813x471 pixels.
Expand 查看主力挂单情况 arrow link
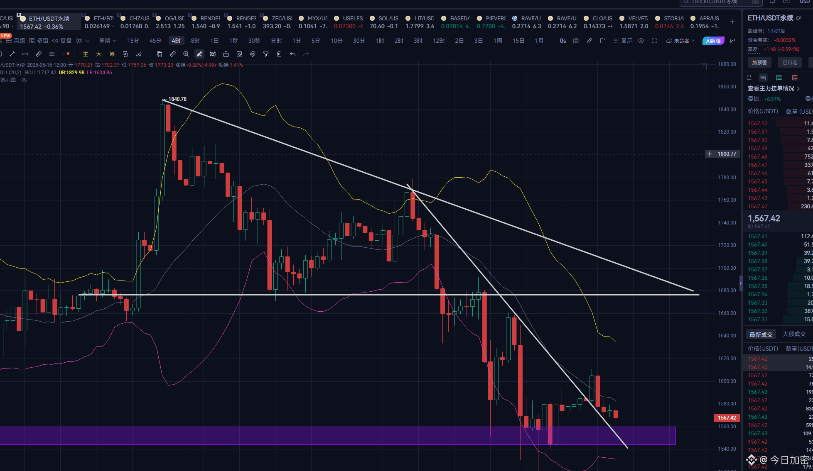click(x=774, y=88)
